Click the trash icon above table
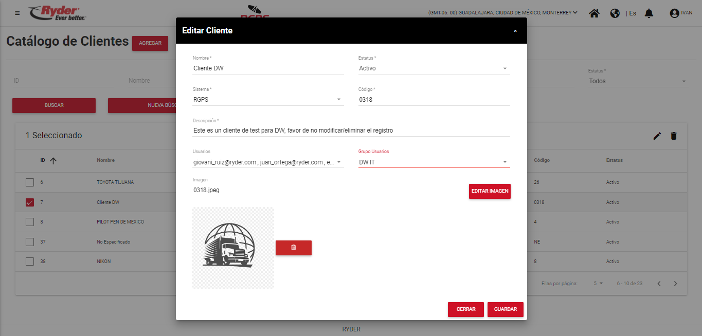 tap(674, 136)
